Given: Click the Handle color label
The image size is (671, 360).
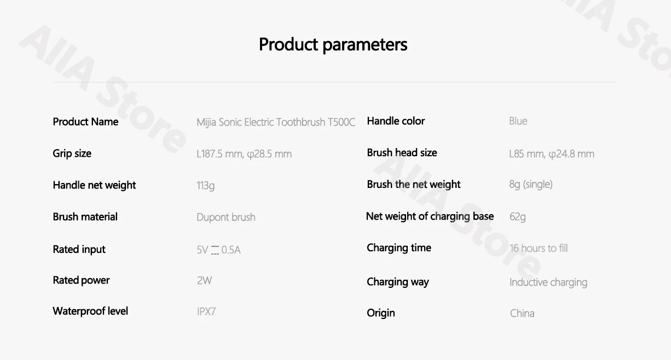Looking at the screenshot, I should [x=396, y=121].
